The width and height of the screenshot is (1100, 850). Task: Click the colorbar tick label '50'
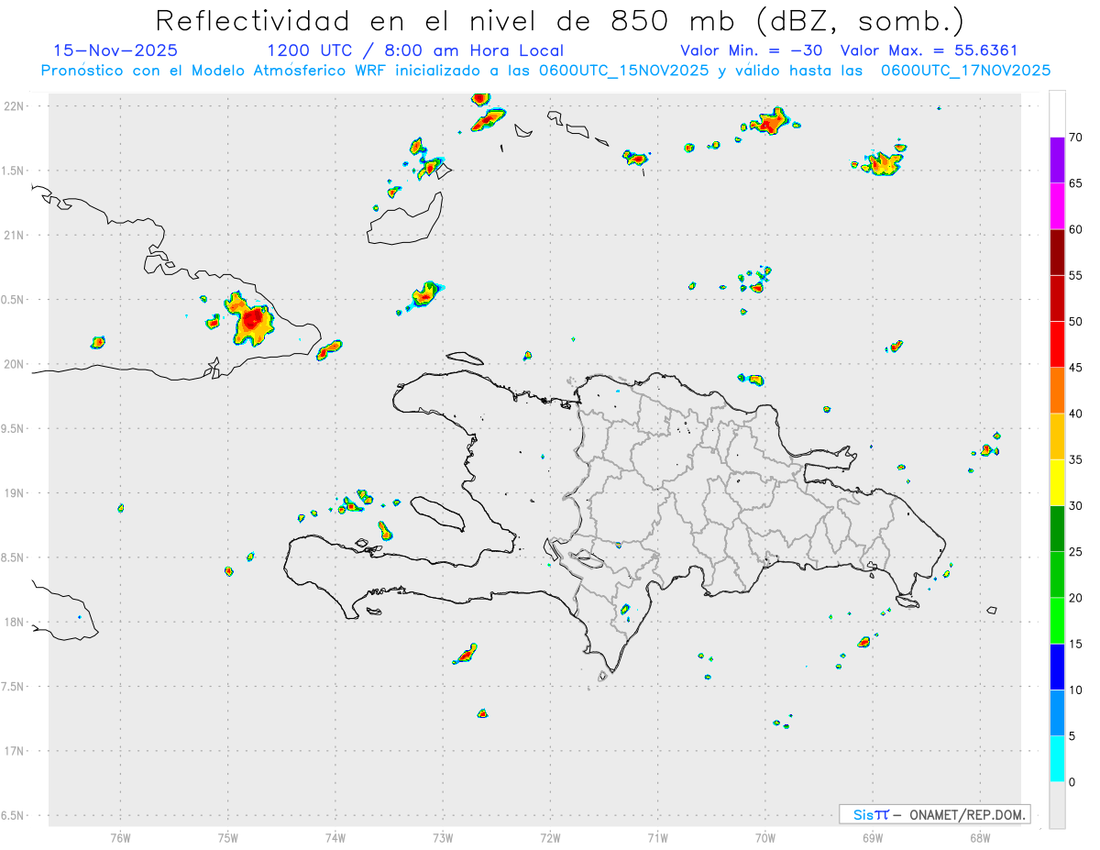pyautogui.click(x=1076, y=321)
